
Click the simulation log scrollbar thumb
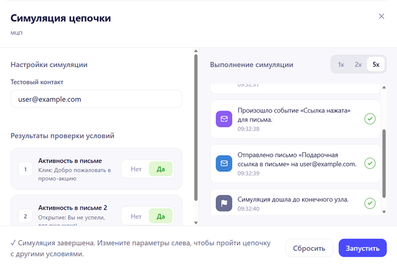384,163
